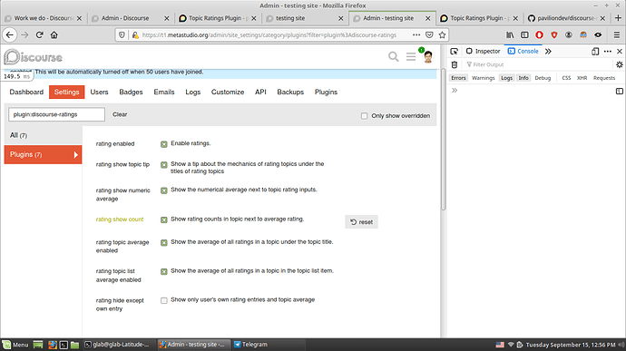The height and width of the screenshot is (351, 626).
Task: Uncheck the rating enabled checkbox
Action: (x=163, y=144)
